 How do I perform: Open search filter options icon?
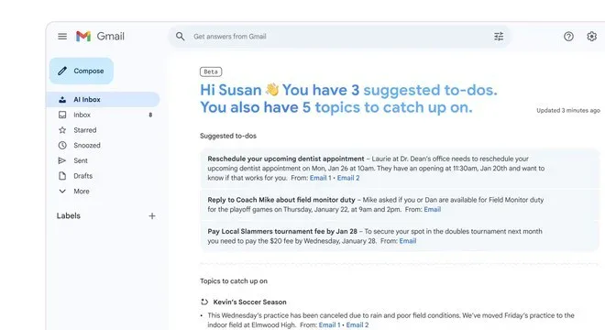point(499,37)
